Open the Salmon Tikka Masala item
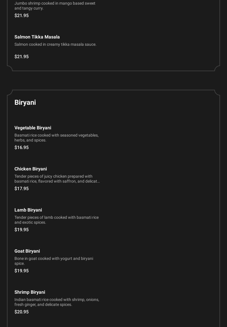Viewport: 227px width, 327px height. coord(37,37)
